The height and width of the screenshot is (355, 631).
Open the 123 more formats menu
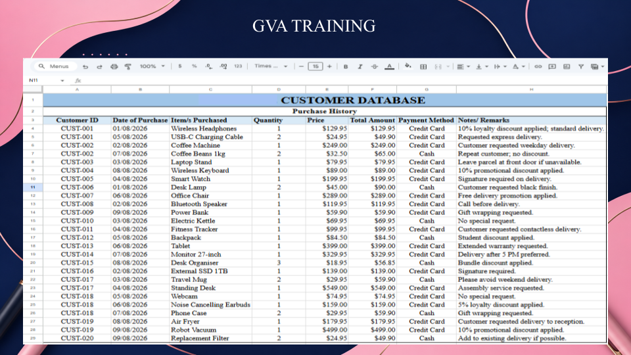(238, 66)
